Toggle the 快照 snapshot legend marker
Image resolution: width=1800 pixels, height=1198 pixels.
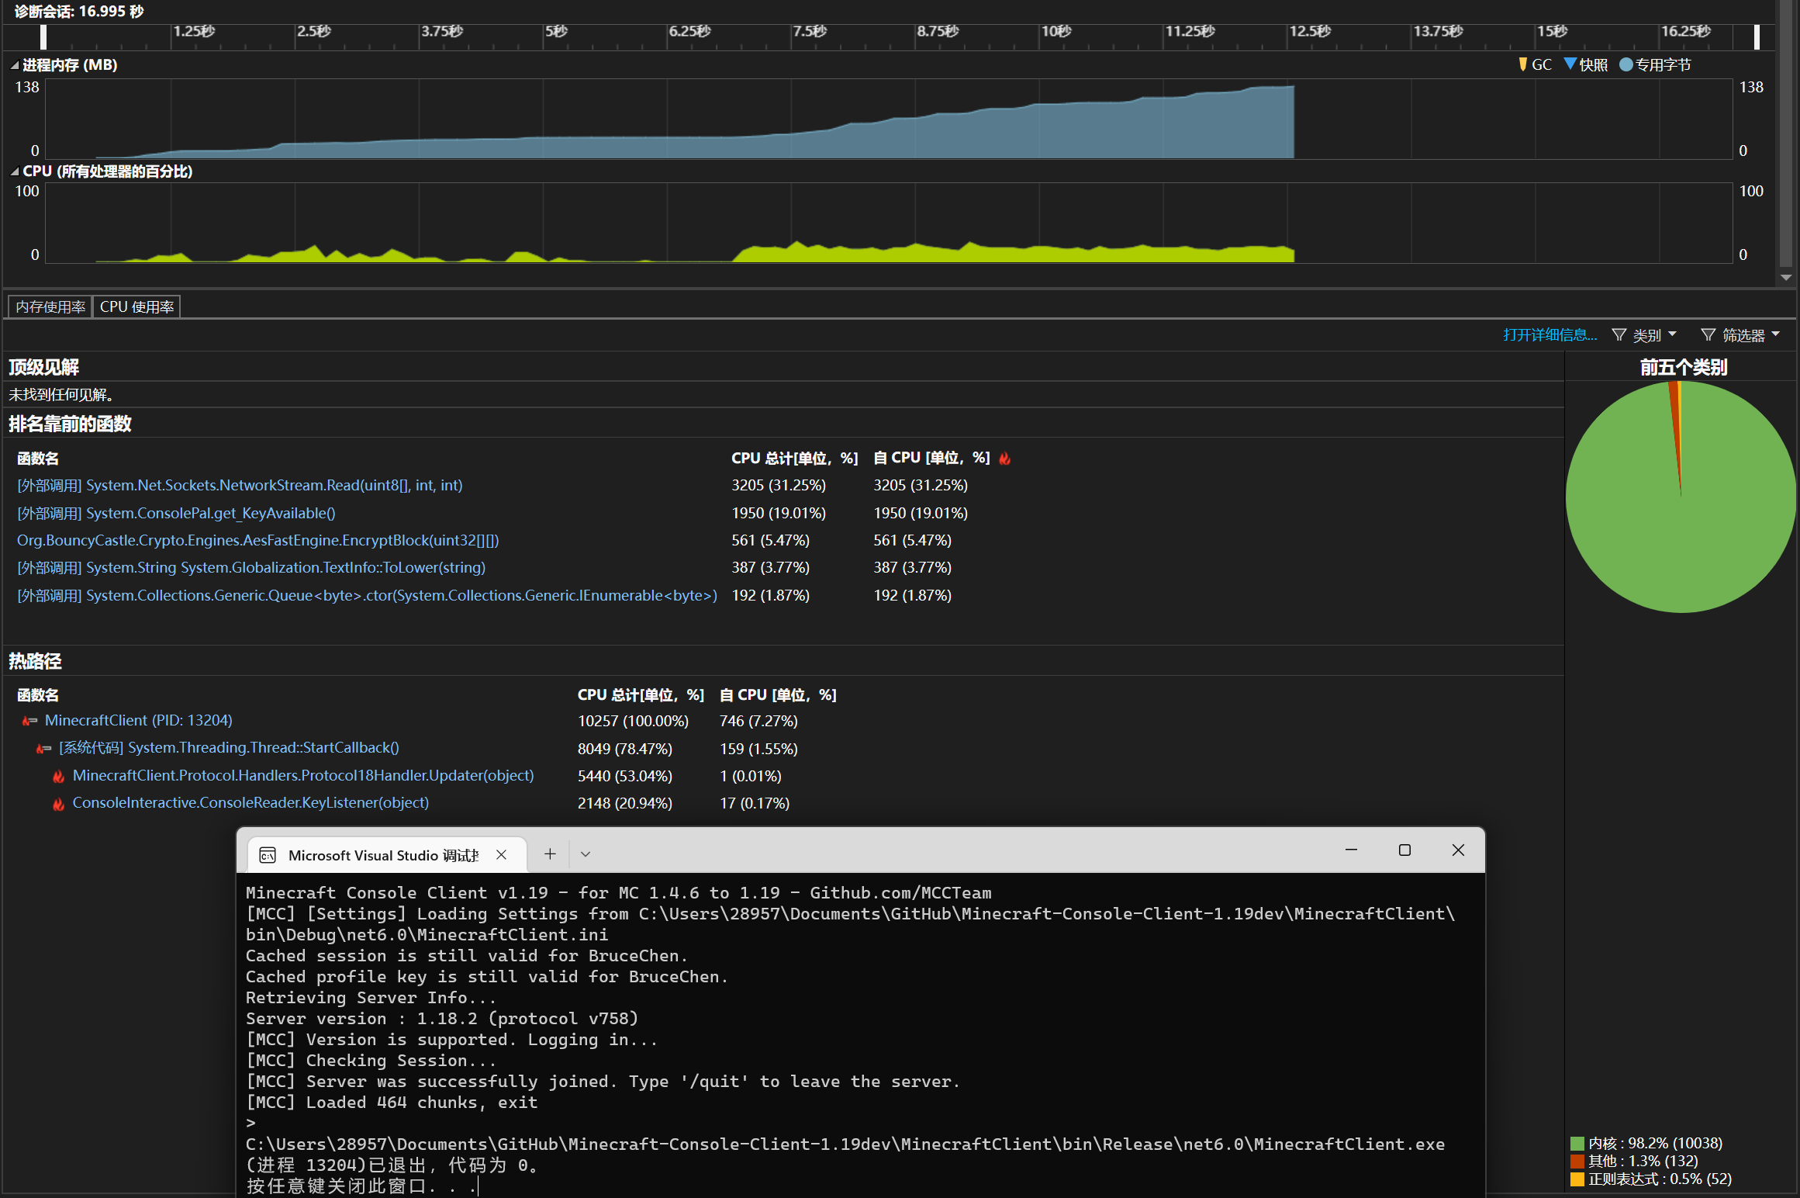[x=1570, y=64]
